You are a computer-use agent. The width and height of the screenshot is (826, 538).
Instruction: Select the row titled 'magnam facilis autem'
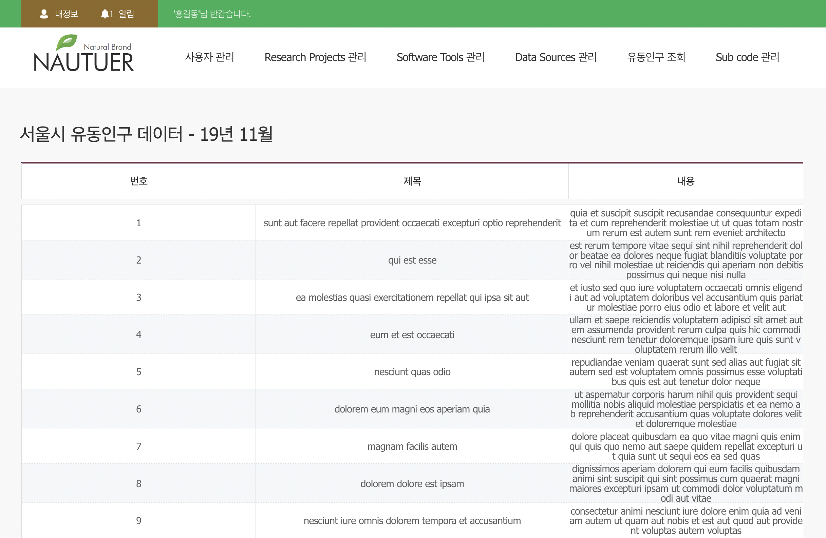(x=412, y=446)
